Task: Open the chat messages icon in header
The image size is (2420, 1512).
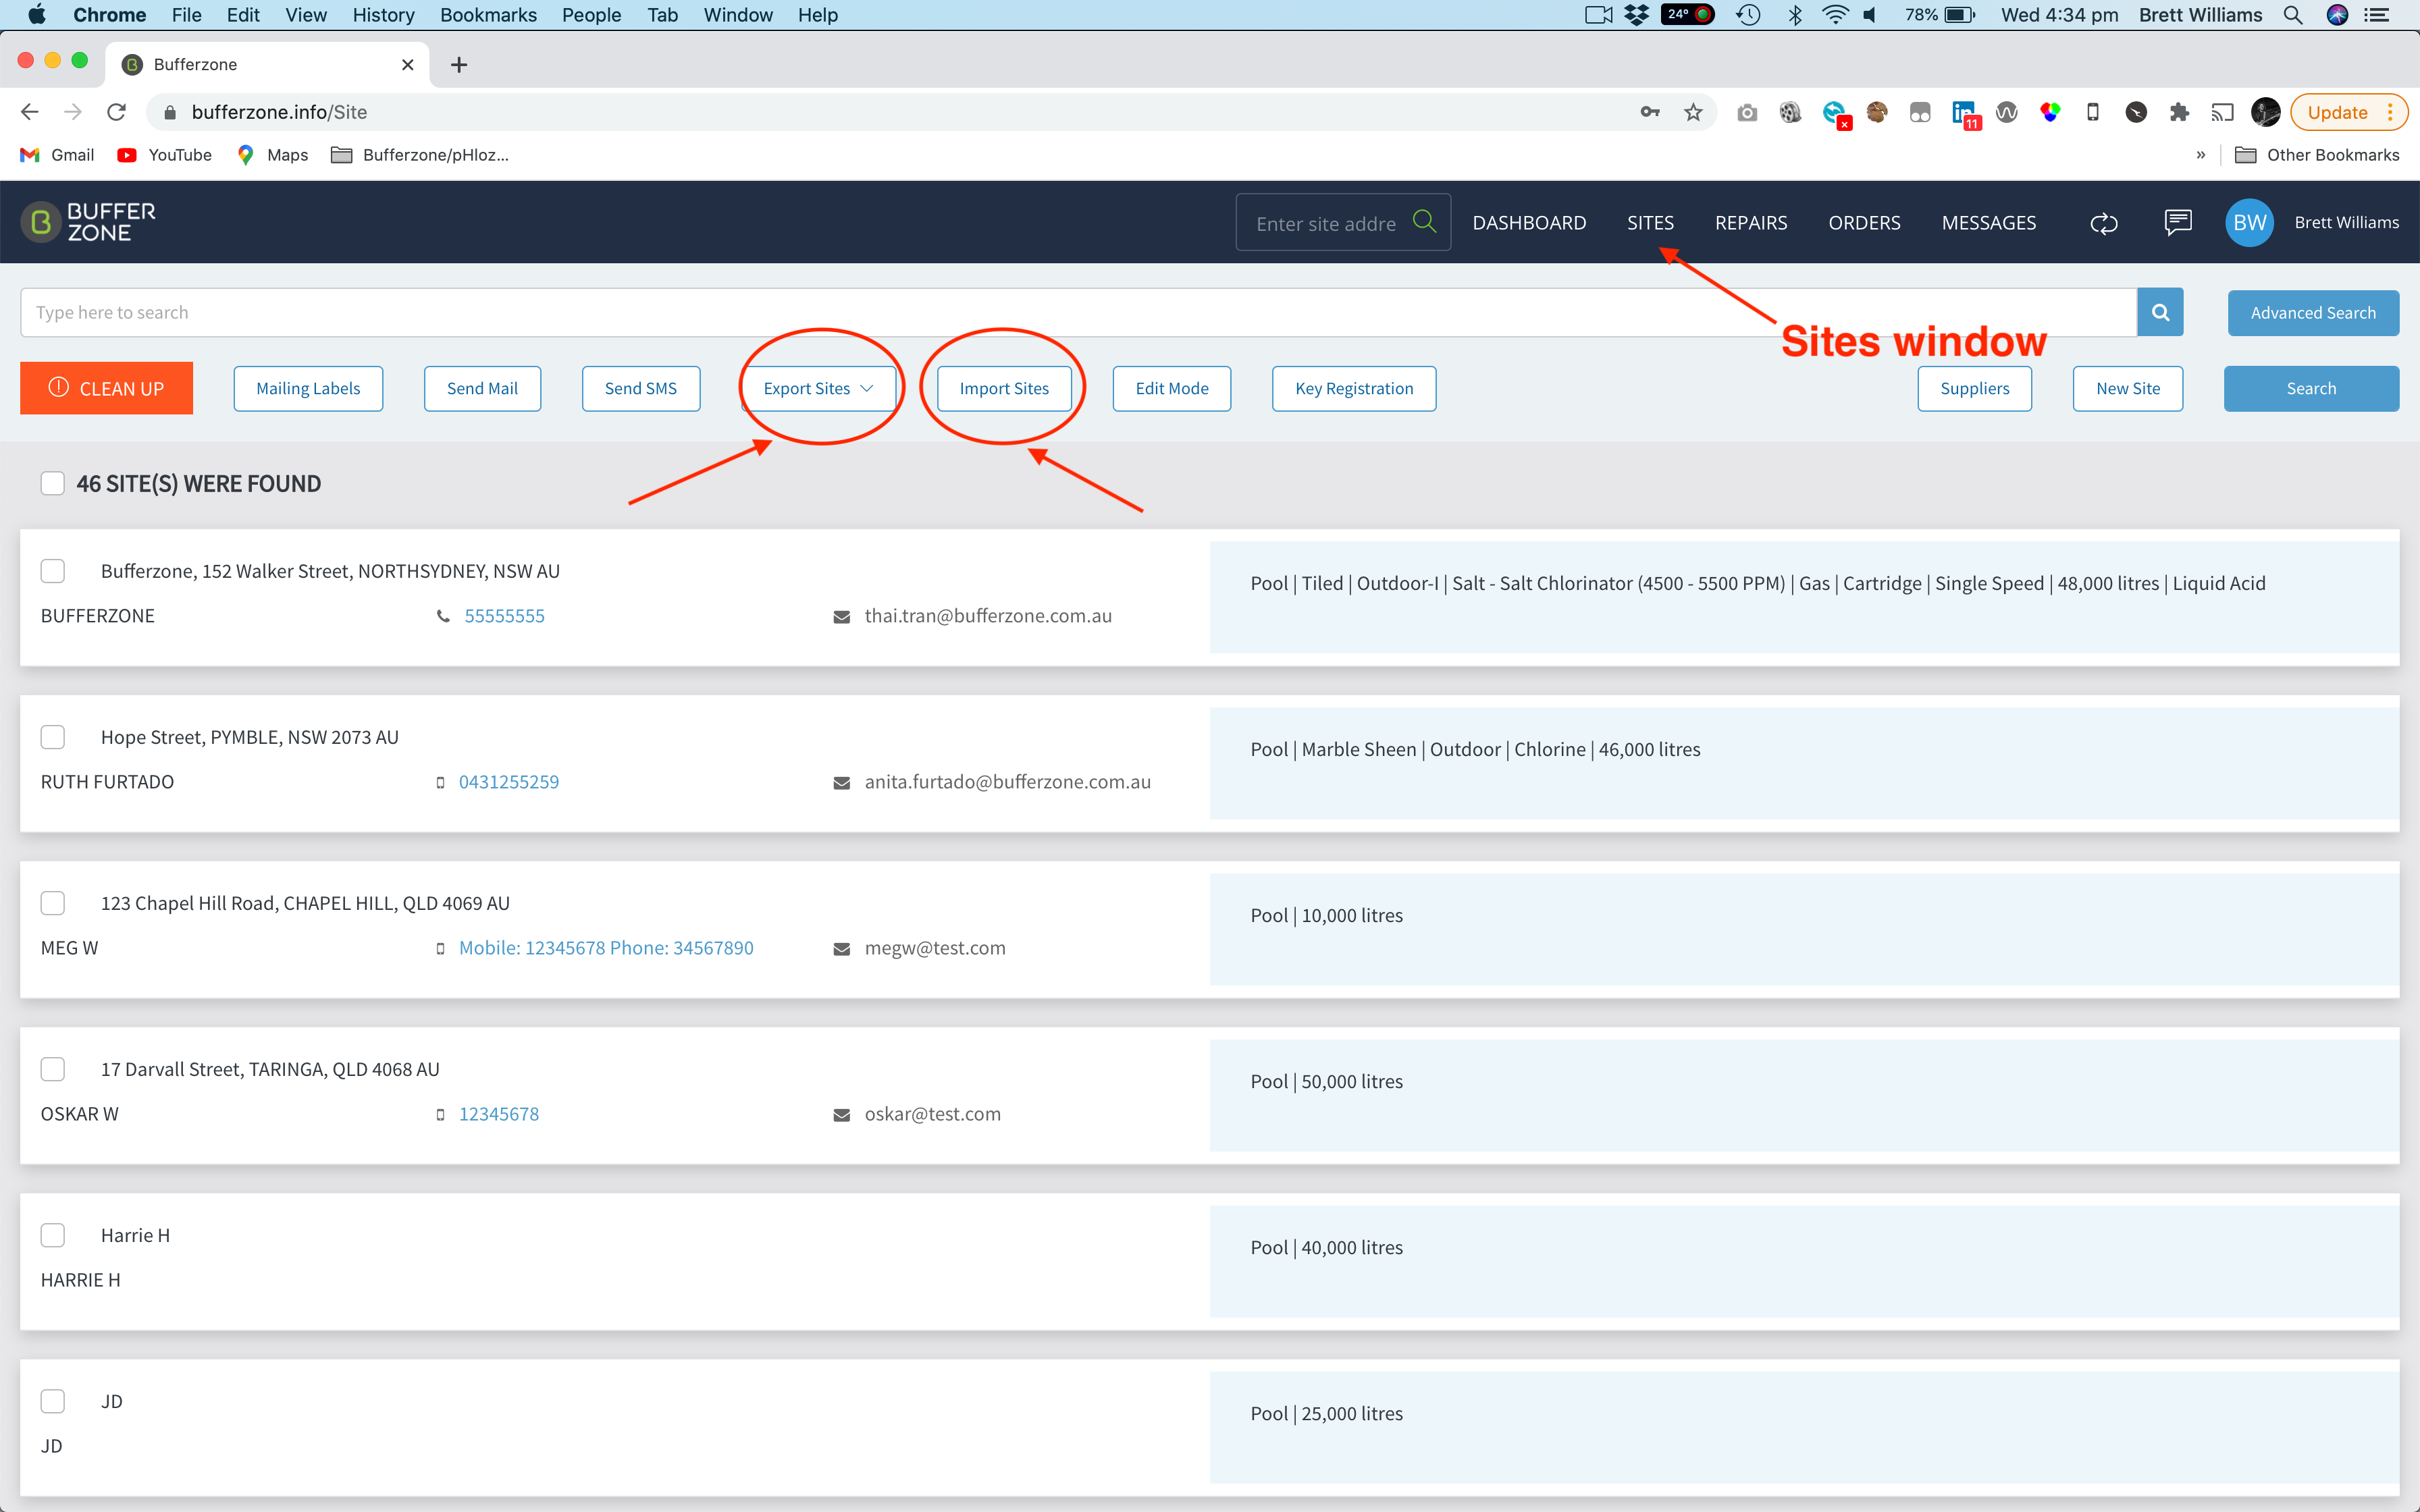Action: (2178, 222)
